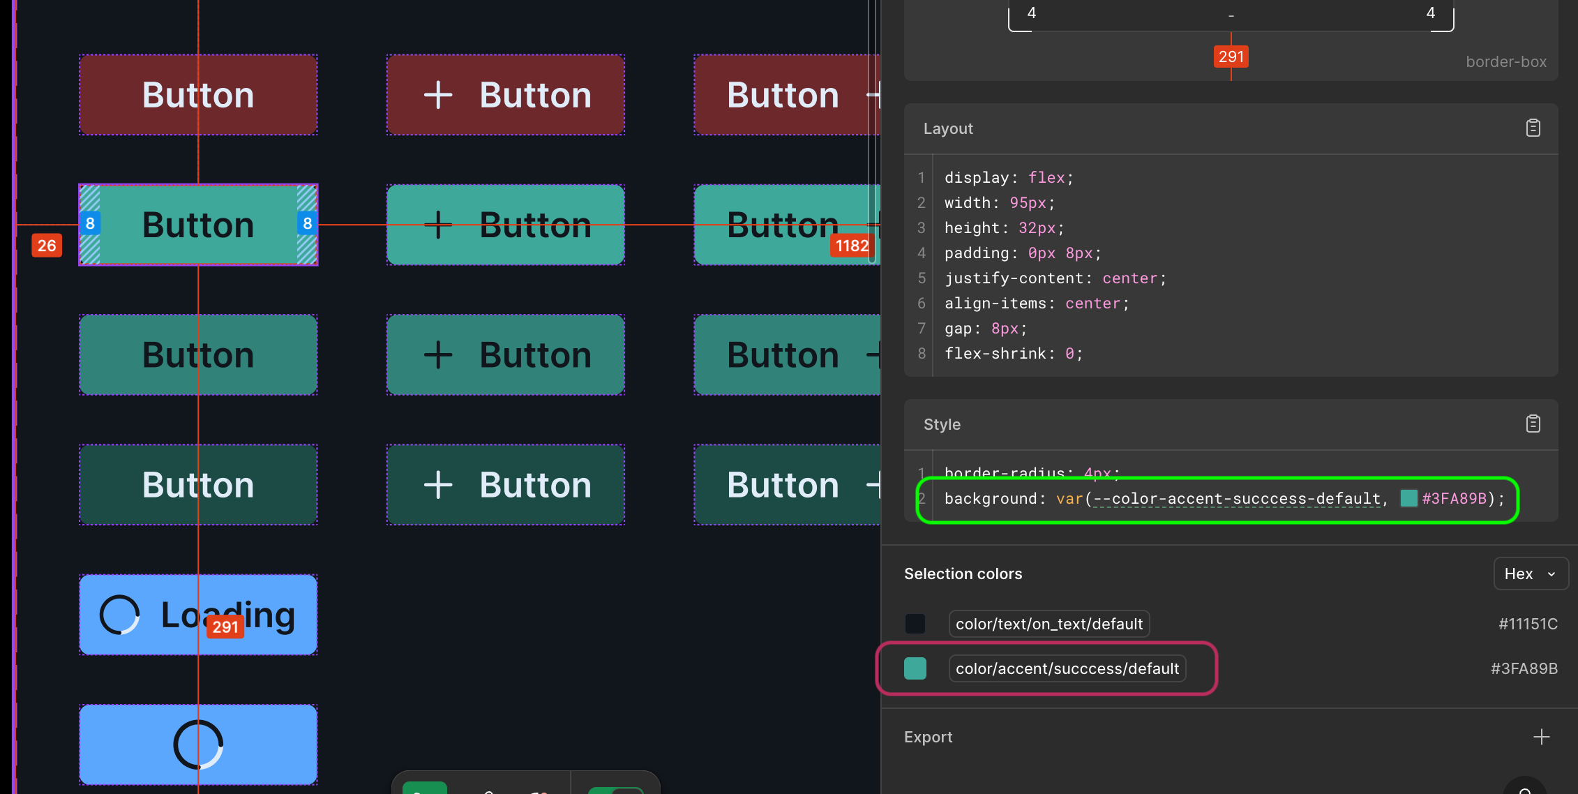
Task: Click the plus icon in the second-row teal Button
Action: point(438,225)
